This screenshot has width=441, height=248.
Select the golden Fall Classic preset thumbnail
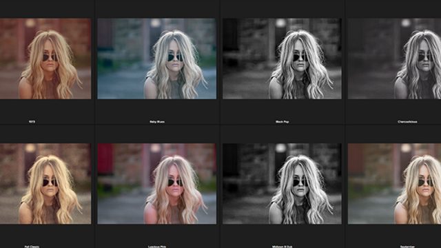[45, 184]
